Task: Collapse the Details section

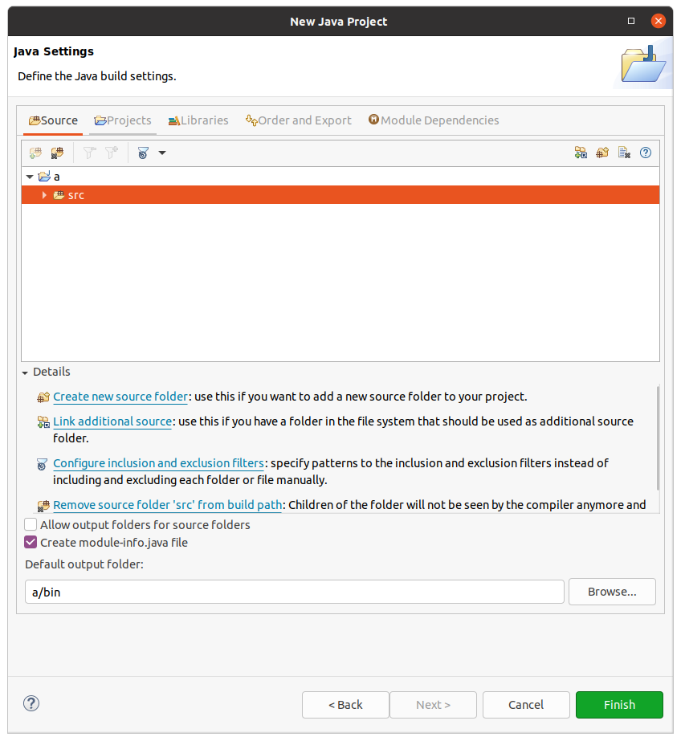Action: coord(25,373)
